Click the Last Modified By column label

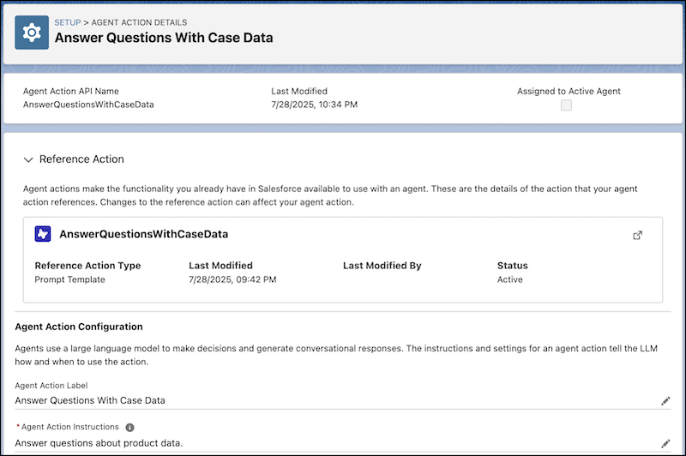click(382, 266)
